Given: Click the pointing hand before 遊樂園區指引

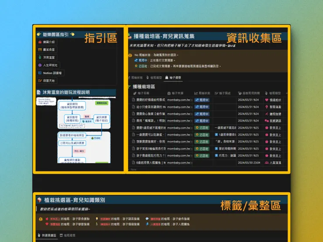Looking at the screenshot, I should tap(39, 34).
